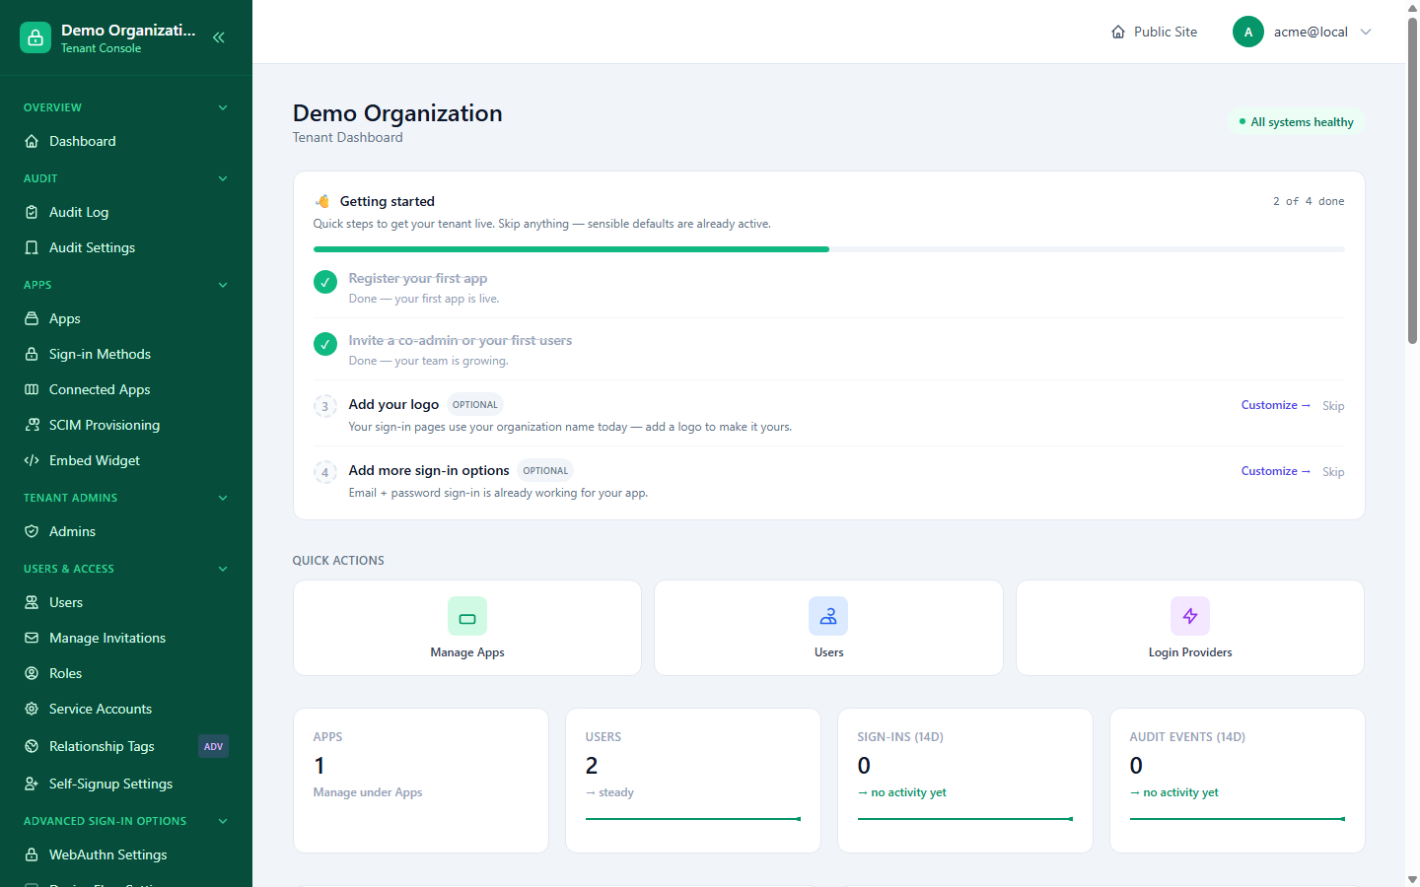The height and width of the screenshot is (887, 1420).
Task: Click the SIGN-INS (14D) sparkline
Action: pyautogui.click(x=965, y=819)
